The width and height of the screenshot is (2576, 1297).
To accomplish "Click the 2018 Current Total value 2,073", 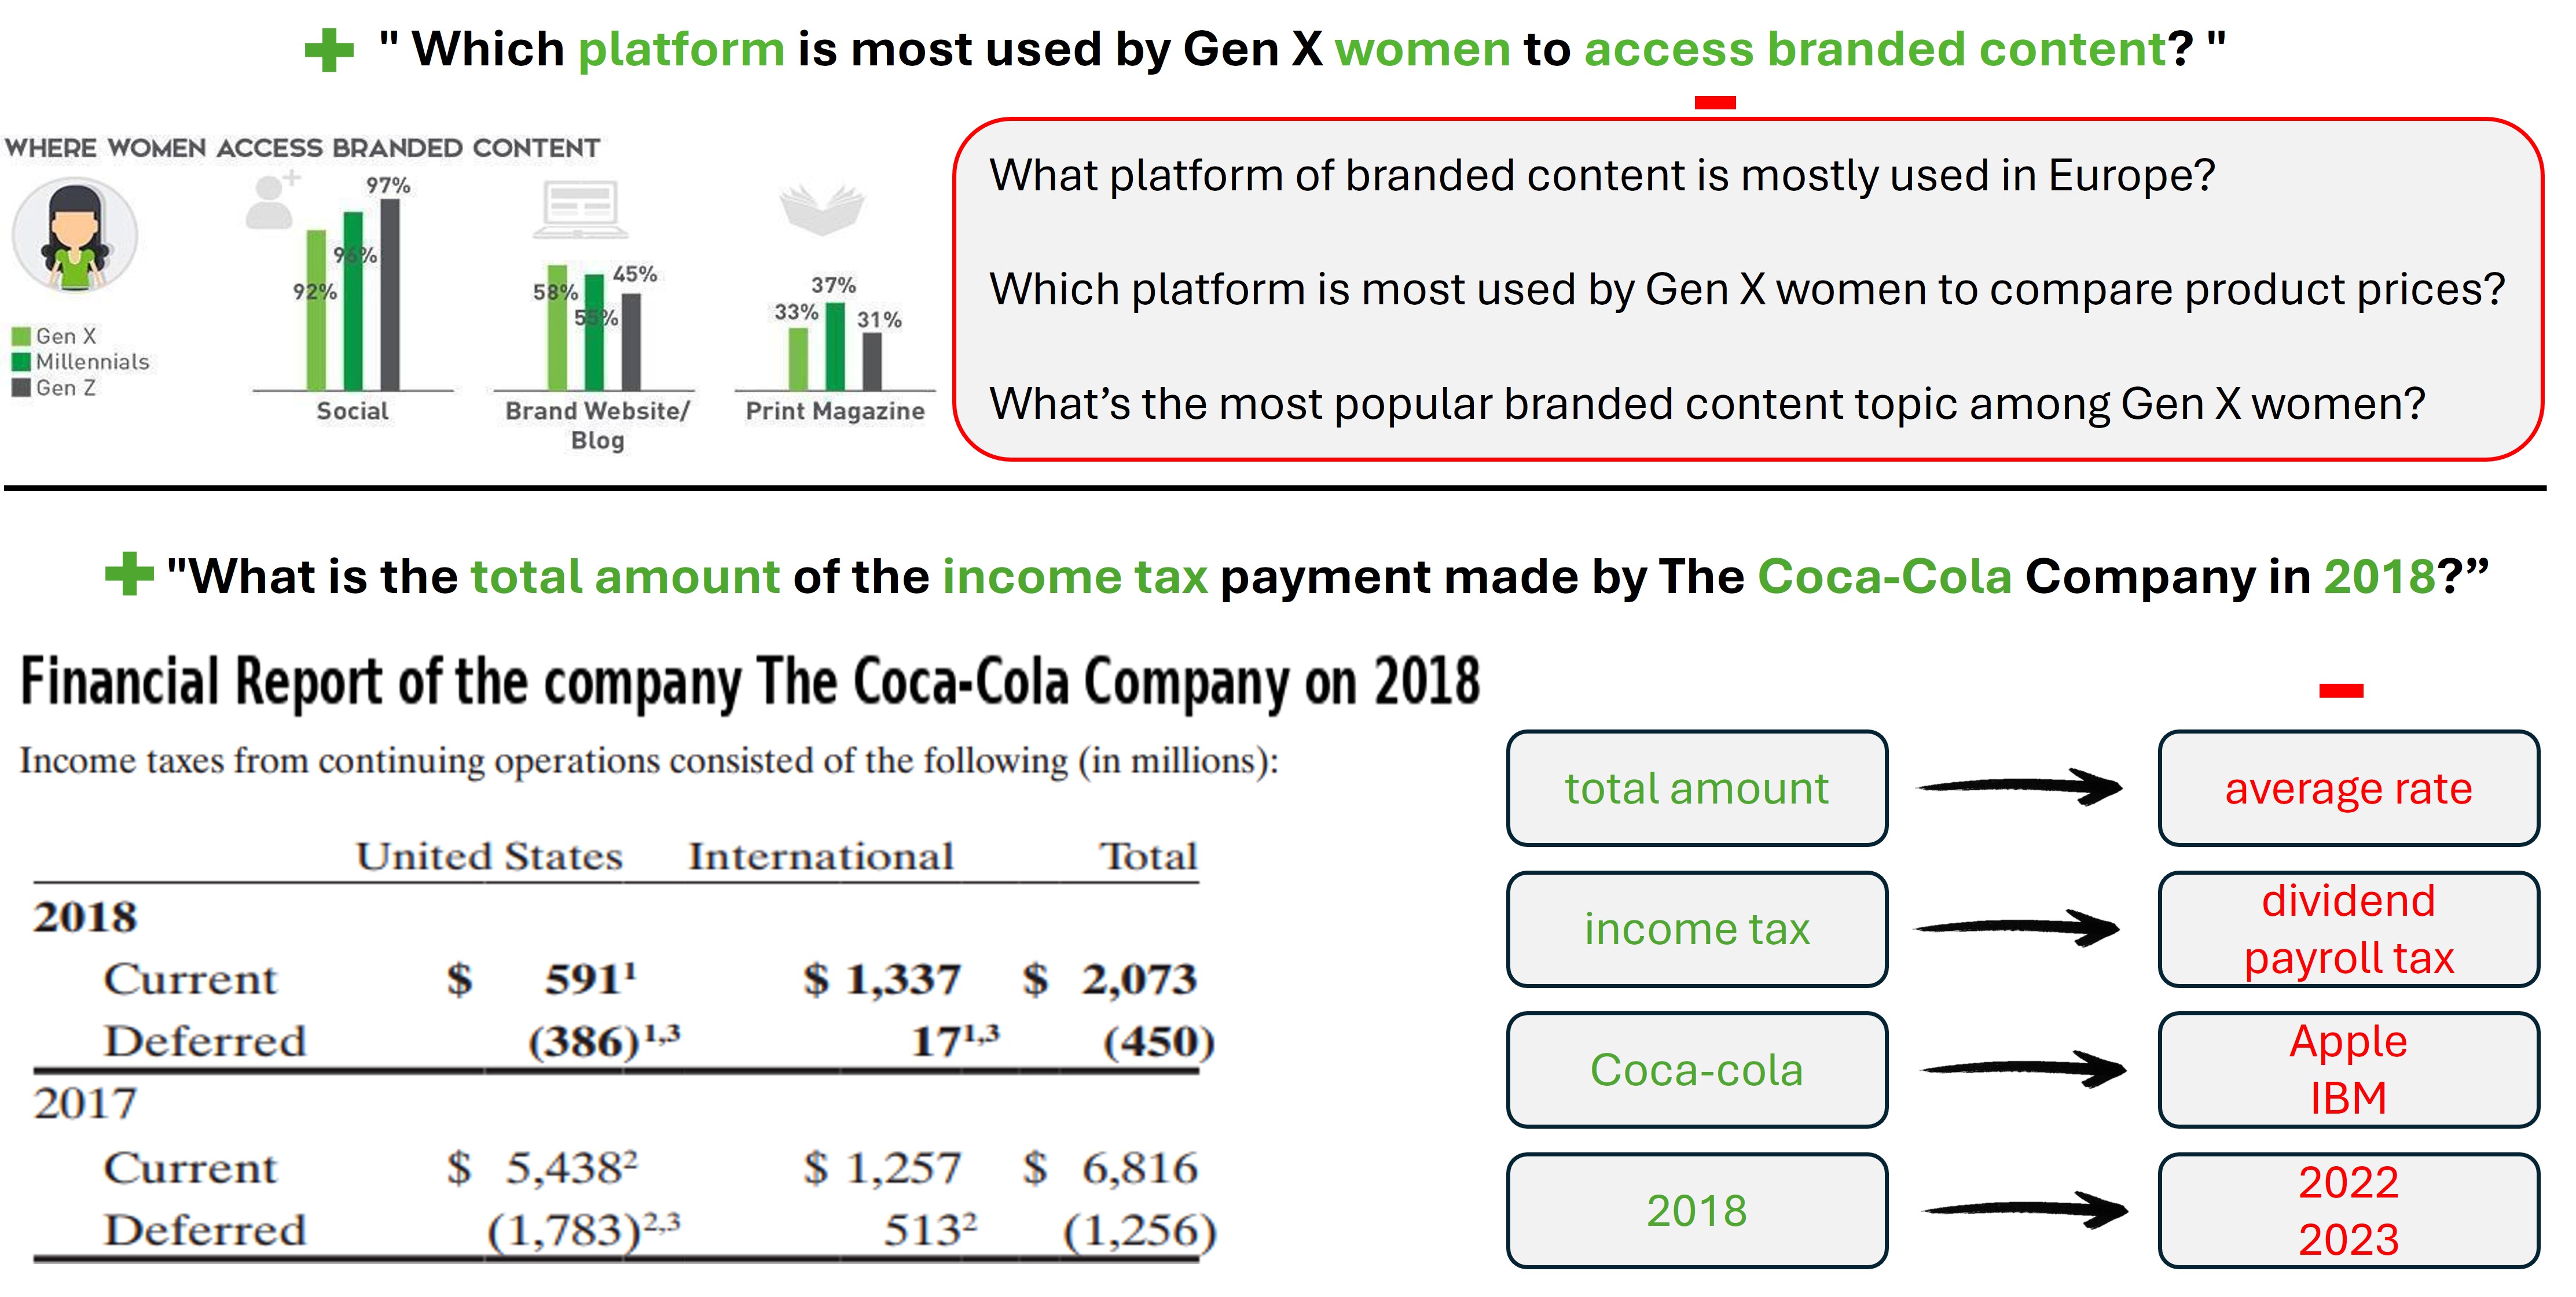I will pos(1138,979).
